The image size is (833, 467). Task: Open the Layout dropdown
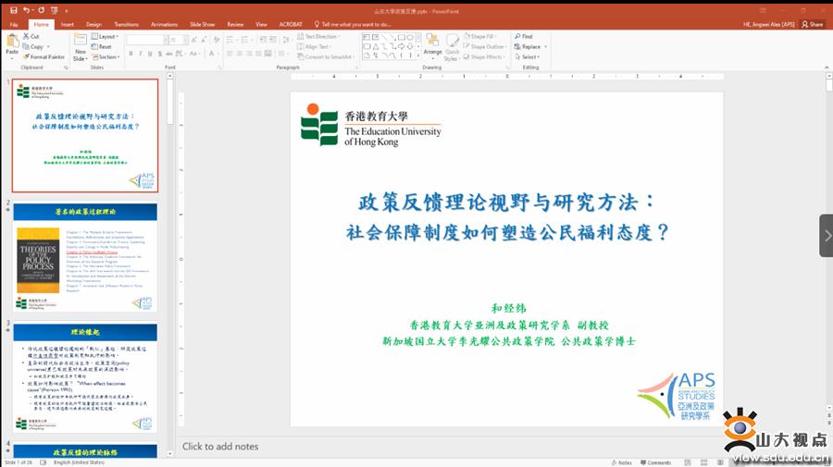105,37
